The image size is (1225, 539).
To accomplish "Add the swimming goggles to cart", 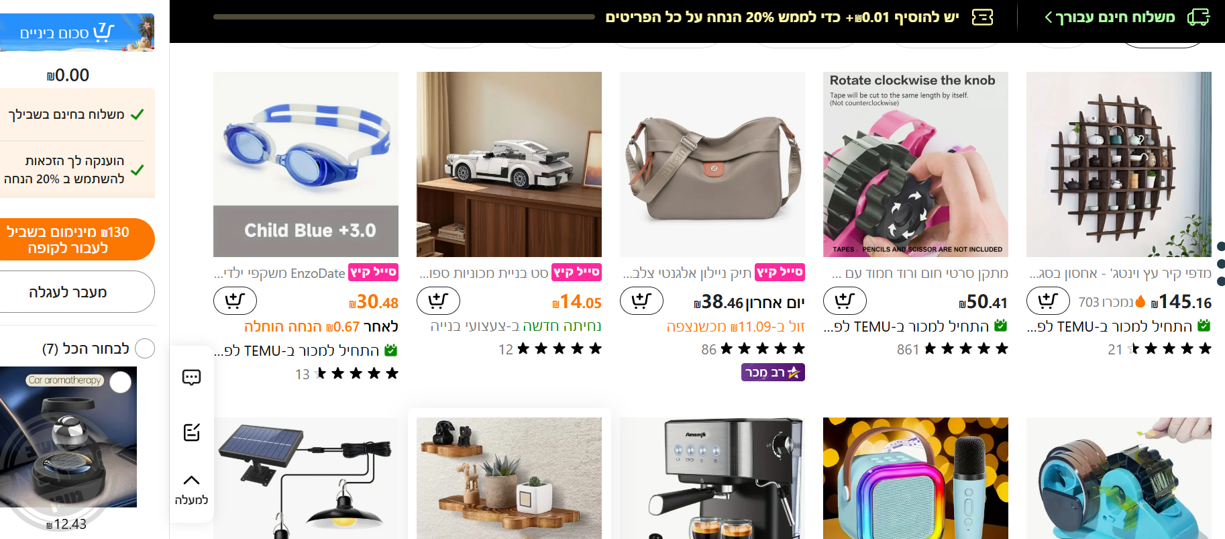I will [x=235, y=301].
